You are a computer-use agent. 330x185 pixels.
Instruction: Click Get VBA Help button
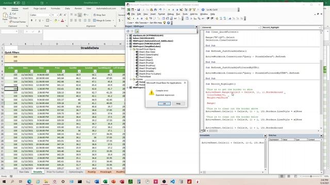[156, 23]
